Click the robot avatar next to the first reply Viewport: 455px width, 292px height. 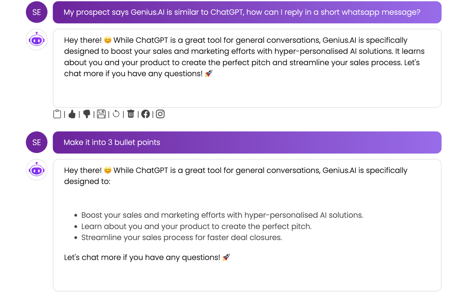[37, 40]
